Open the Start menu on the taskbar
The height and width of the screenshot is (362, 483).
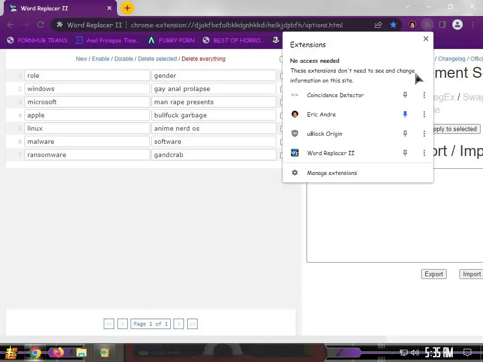(x=10, y=353)
